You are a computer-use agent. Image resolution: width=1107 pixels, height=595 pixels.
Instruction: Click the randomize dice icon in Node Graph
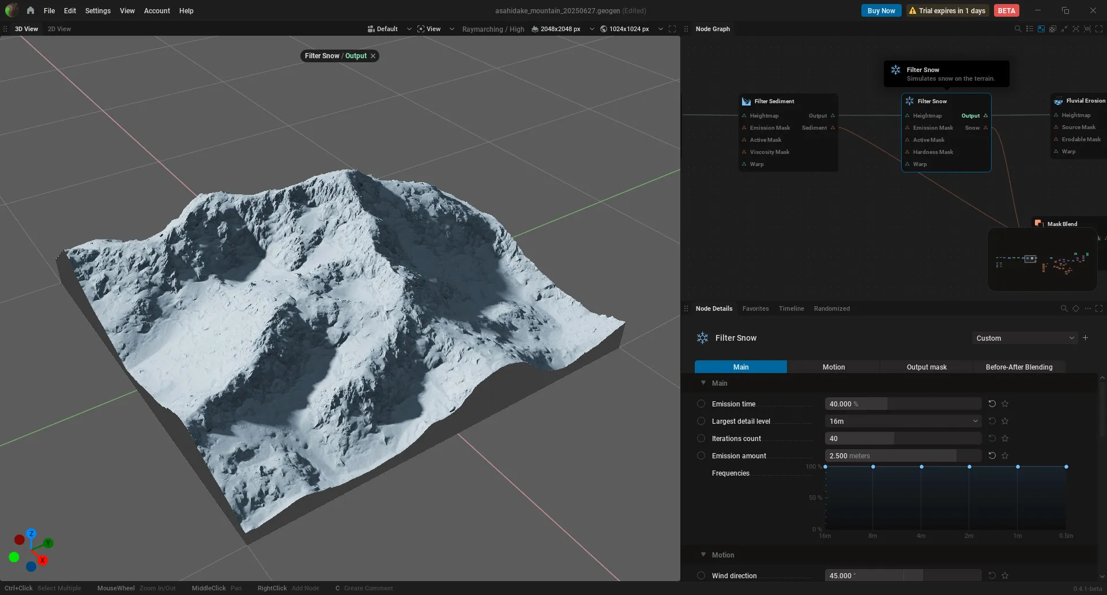[1053, 29]
